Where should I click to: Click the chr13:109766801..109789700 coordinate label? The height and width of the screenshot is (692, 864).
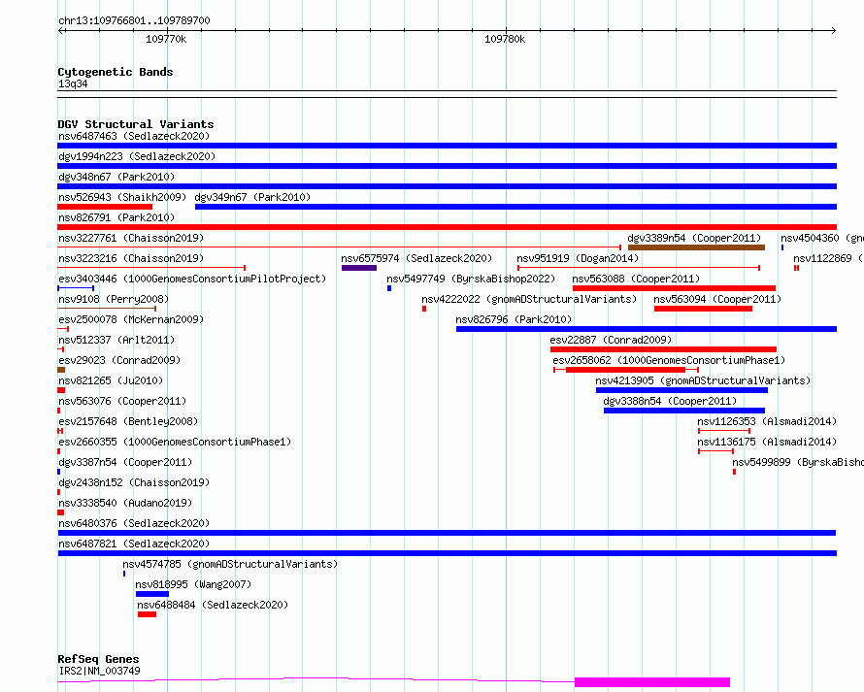(x=134, y=20)
